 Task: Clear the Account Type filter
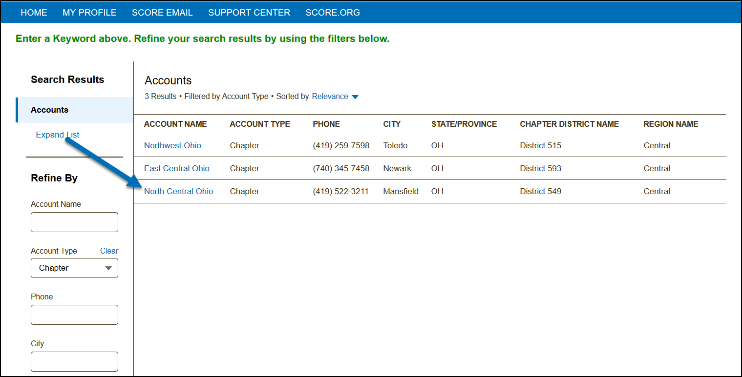109,251
